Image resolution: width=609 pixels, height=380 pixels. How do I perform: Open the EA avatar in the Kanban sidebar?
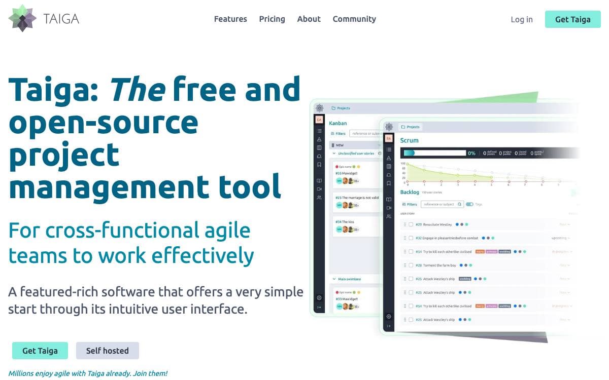[319, 120]
